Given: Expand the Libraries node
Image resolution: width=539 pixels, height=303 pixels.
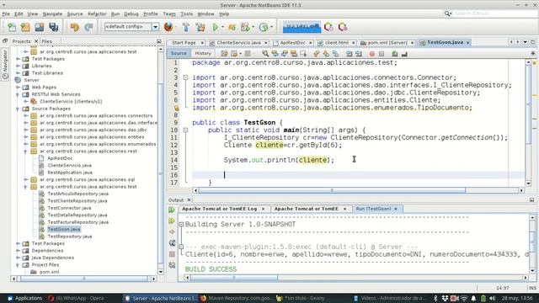Looking at the screenshot, I should tap(18, 66).
